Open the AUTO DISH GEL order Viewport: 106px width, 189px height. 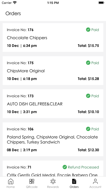pos(53,104)
